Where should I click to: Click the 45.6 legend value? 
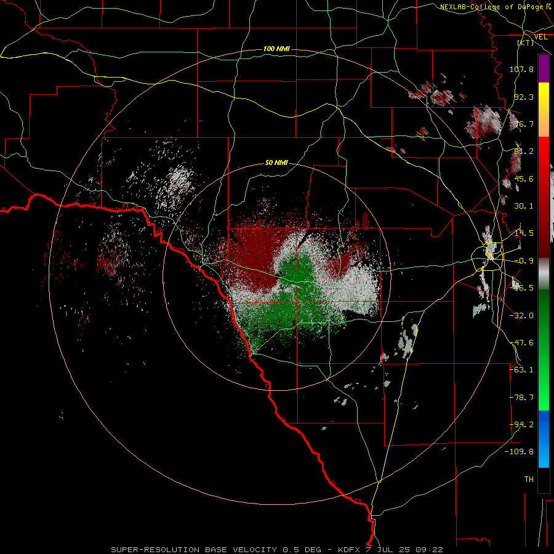point(524,179)
